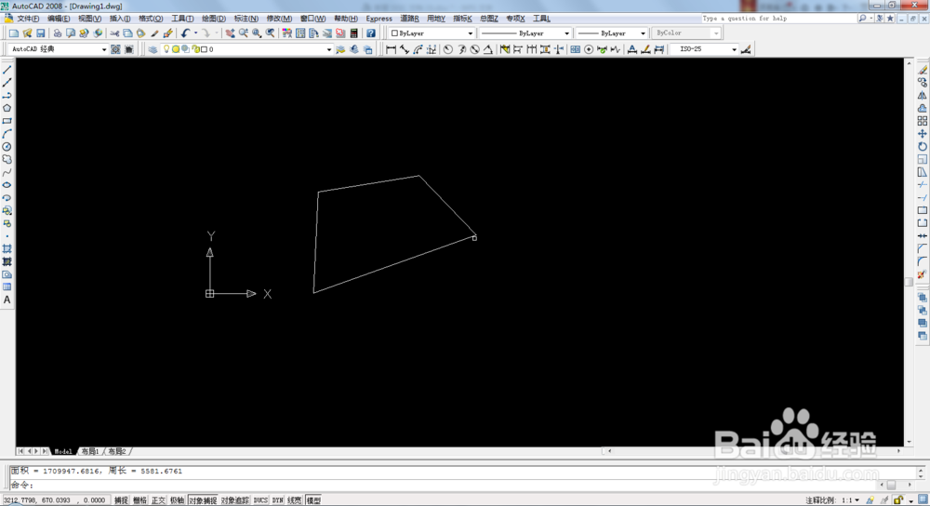Select the Explode modify tool
930x506 pixels.
coord(923,274)
